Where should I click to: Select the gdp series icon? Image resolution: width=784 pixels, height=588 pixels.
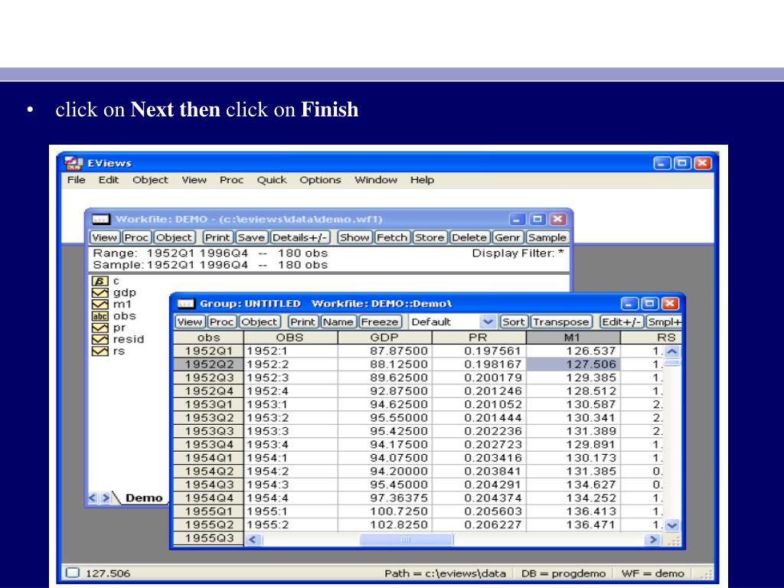[x=100, y=292]
